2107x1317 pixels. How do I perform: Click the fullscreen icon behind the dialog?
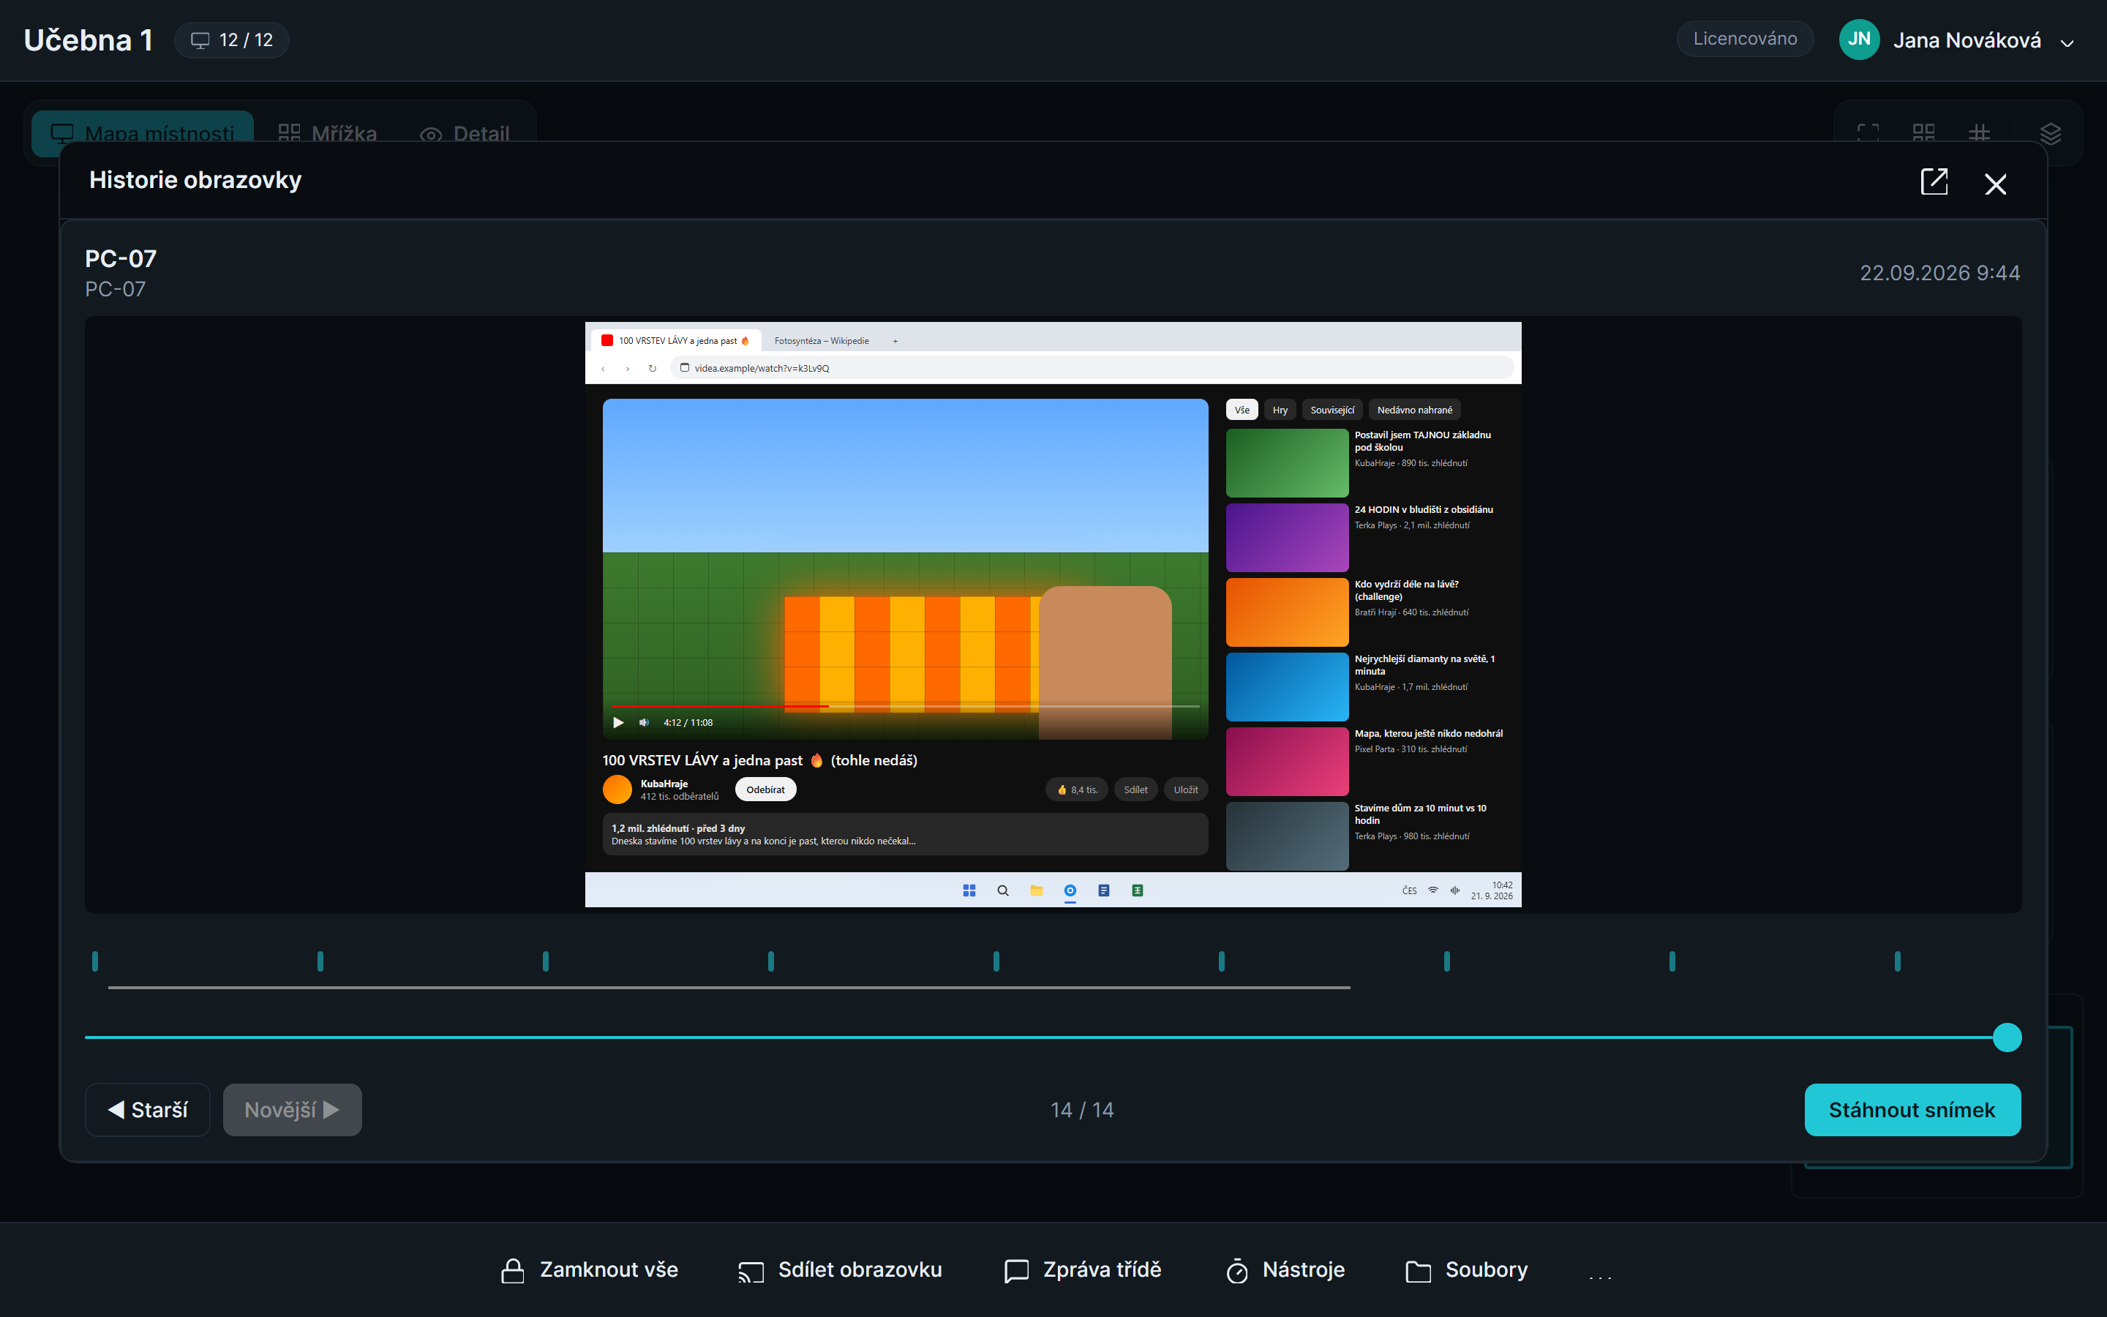(x=1868, y=133)
